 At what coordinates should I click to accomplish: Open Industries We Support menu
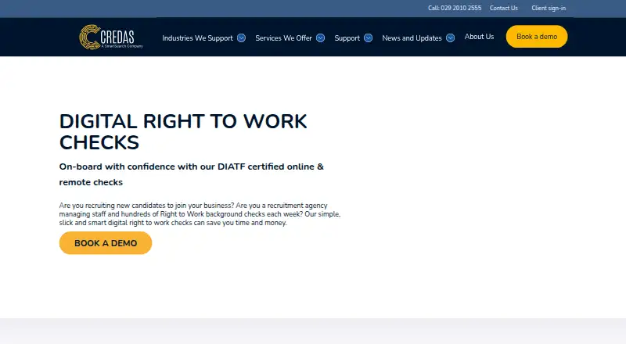(197, 38)
